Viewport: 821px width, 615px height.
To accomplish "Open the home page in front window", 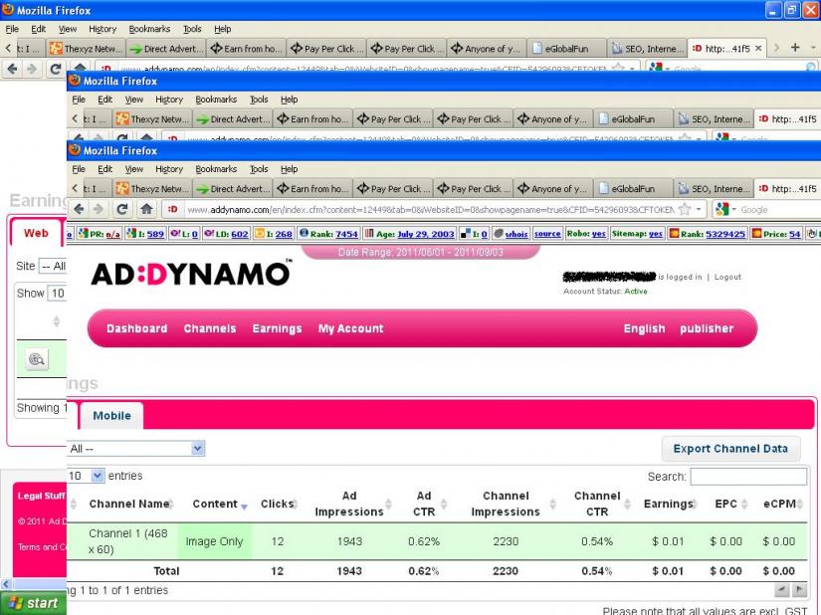I will (x=146, y=209).
